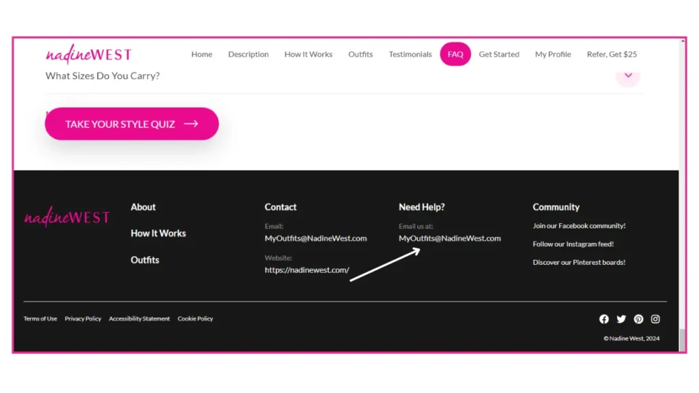This screenshot has height=393, width=699.
Task: Click Join our Facebook community link
Action: pos(579,226)
